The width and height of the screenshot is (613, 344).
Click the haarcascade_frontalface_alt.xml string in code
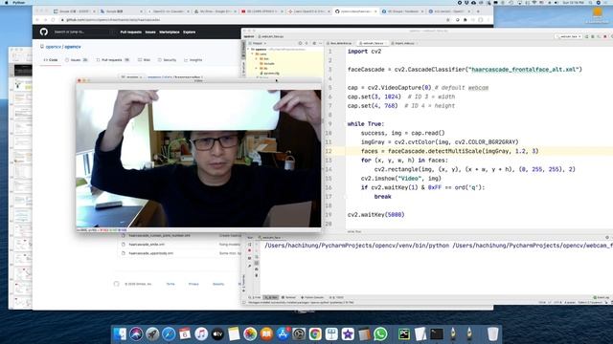524,70
